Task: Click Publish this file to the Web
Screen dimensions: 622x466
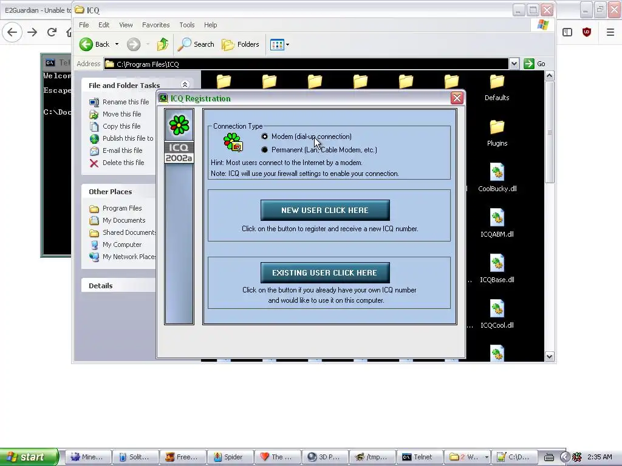Action: click(121, 138)
